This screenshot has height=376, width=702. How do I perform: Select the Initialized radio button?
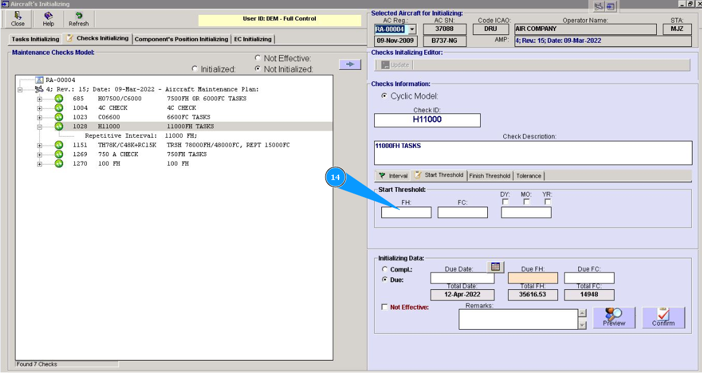coord(195,69)
